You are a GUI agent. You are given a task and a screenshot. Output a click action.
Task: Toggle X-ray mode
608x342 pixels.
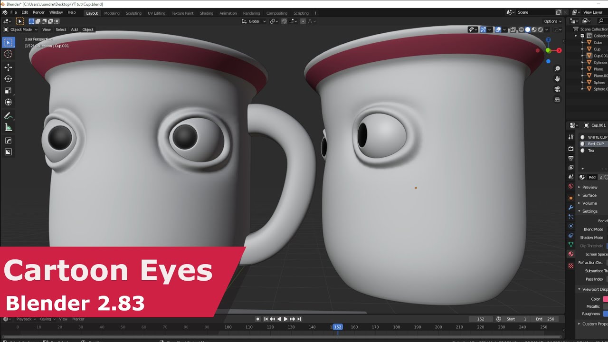[x=513, y=29]
